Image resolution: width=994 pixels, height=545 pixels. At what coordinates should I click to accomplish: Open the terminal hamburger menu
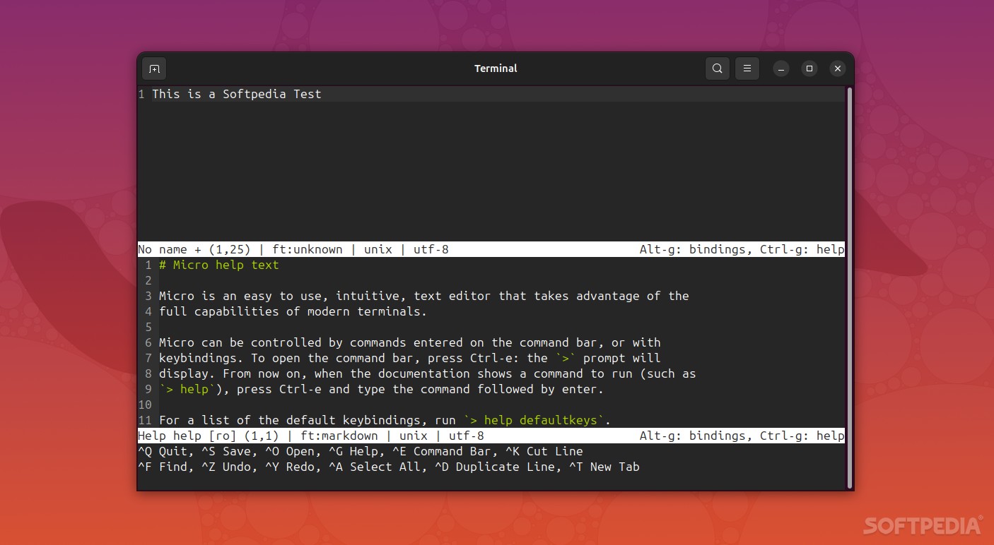pyautogui.click(x=747, y=68)
